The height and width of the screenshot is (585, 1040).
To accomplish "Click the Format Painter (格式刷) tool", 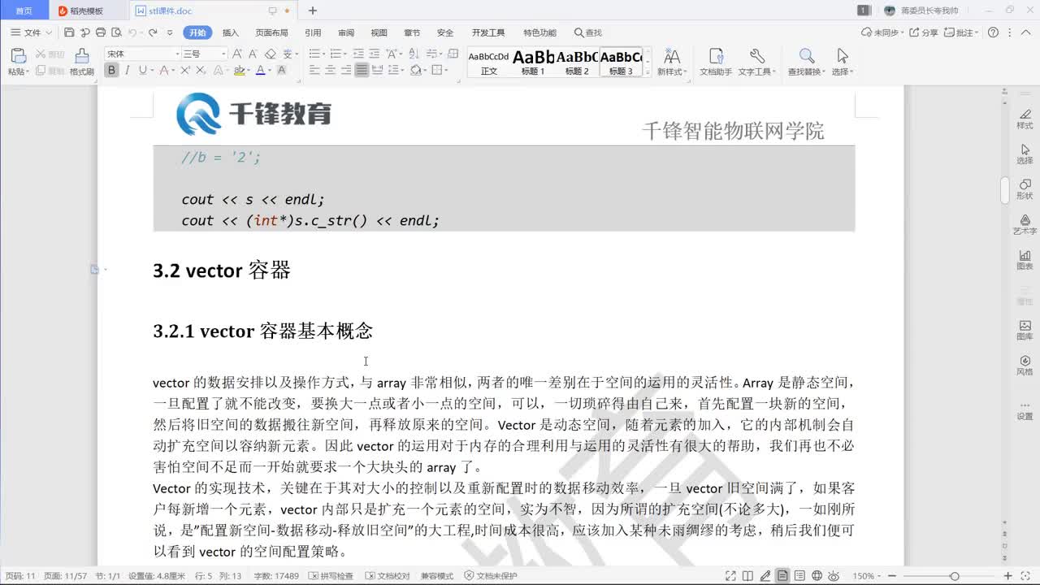I will 82,62.
